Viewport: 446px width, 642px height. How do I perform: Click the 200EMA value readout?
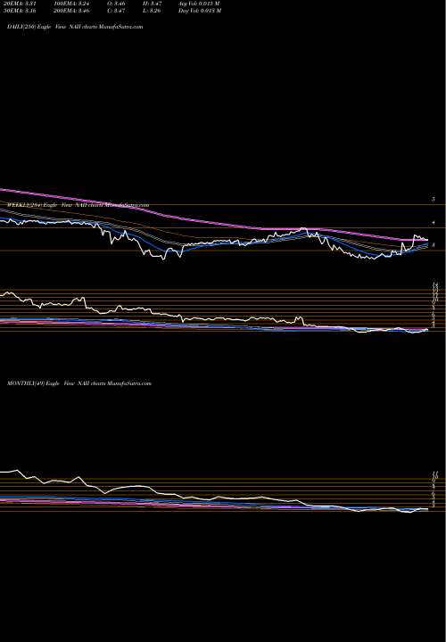(x=71, y=11)
